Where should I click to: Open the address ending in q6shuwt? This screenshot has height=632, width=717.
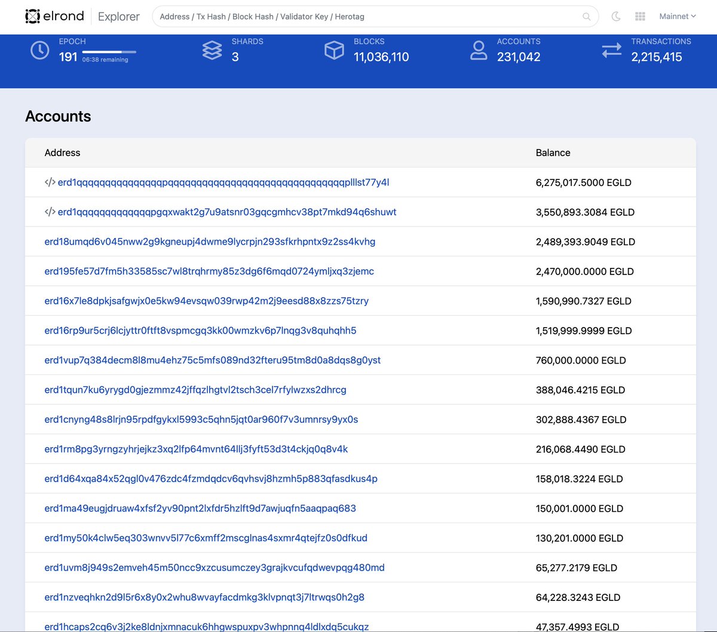tap(227, 212)
